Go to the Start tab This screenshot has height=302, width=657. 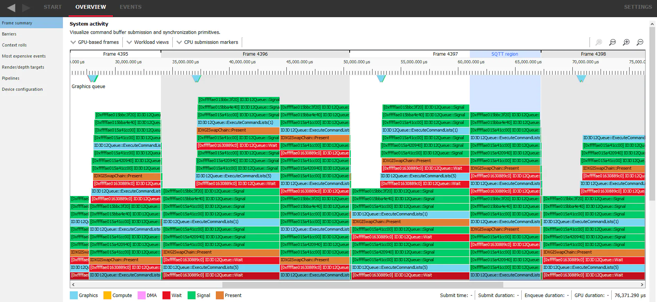click(53, 7)
